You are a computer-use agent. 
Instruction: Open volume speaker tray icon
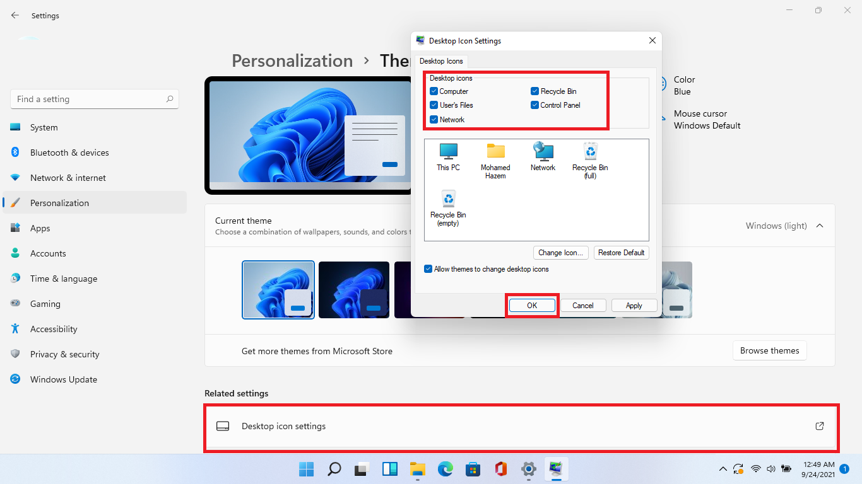tap(770, 469)
